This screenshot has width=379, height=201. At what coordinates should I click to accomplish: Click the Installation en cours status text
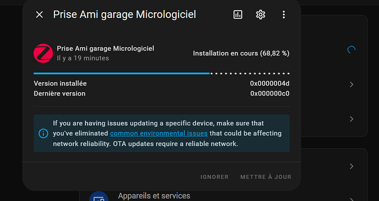click(241, 53)
